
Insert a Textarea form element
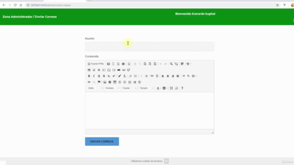click(109, 70)
